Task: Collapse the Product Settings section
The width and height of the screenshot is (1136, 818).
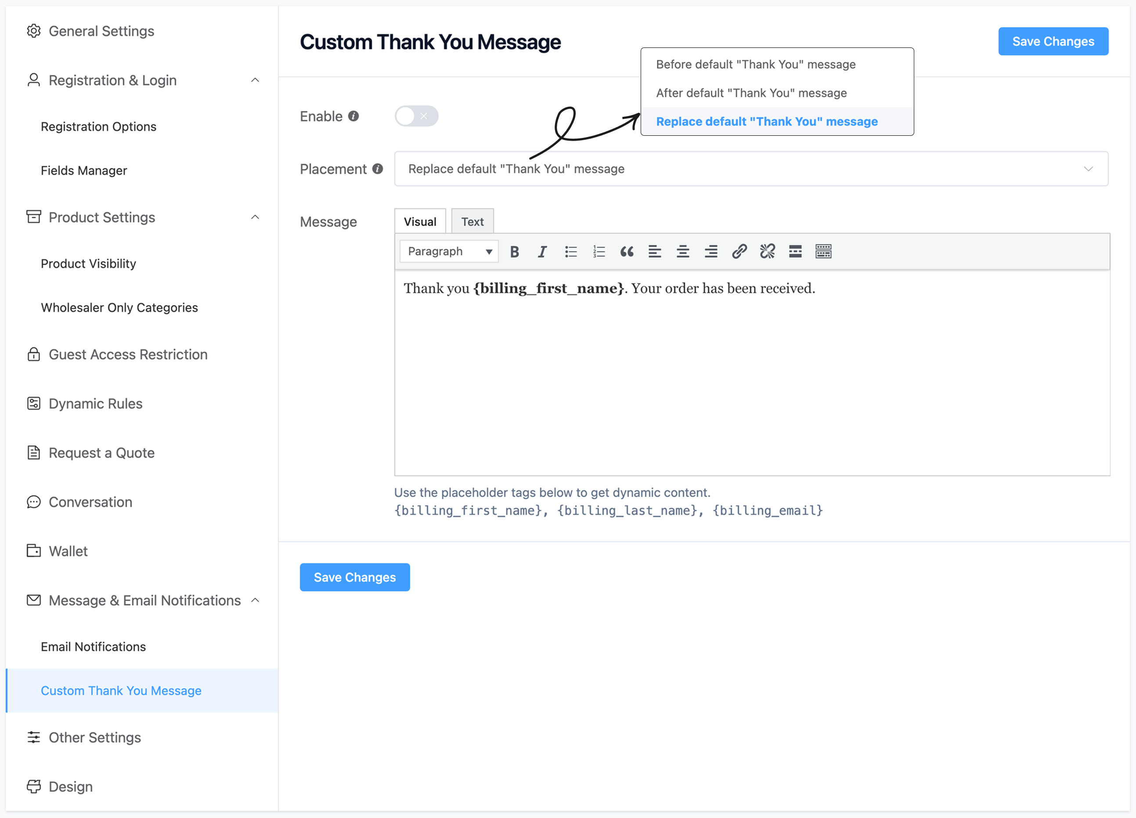Action: pos(255,217)
